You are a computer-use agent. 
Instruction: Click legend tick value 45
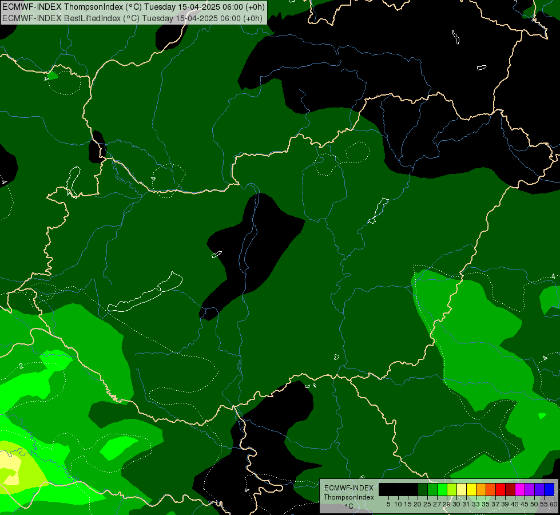coord(525,504)
